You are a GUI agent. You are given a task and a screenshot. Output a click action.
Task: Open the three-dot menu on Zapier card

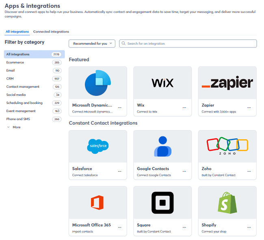[249, 108]
